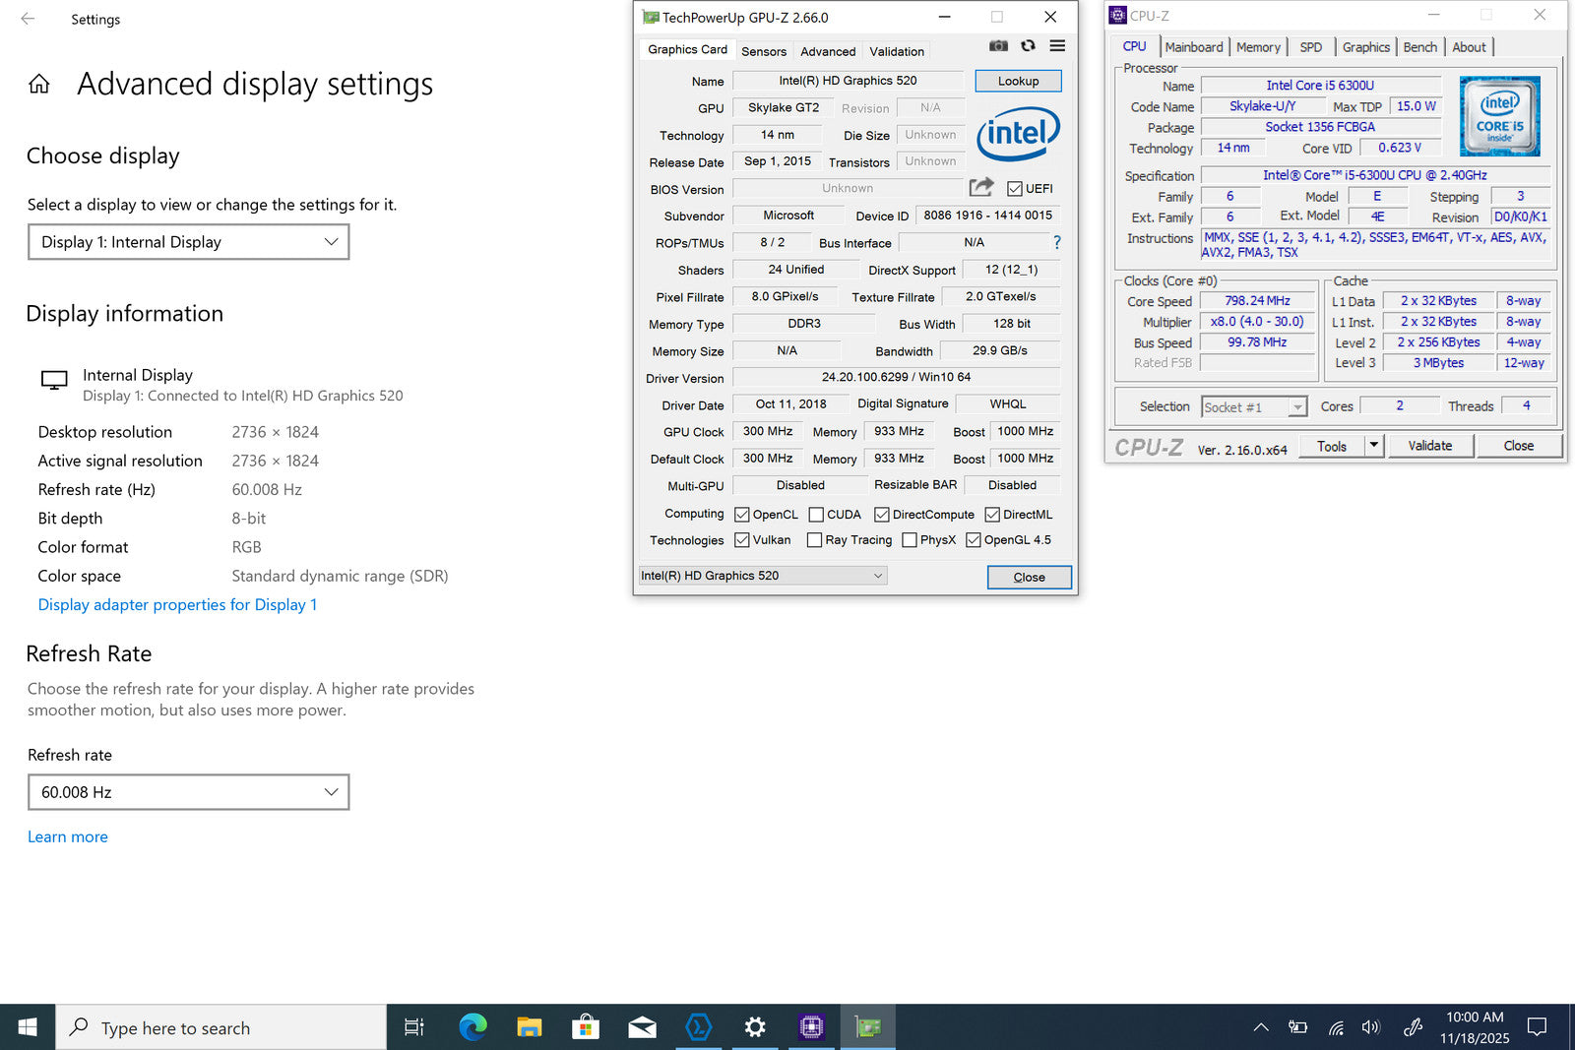Click the BIOS export share icon

pos(980,187)
